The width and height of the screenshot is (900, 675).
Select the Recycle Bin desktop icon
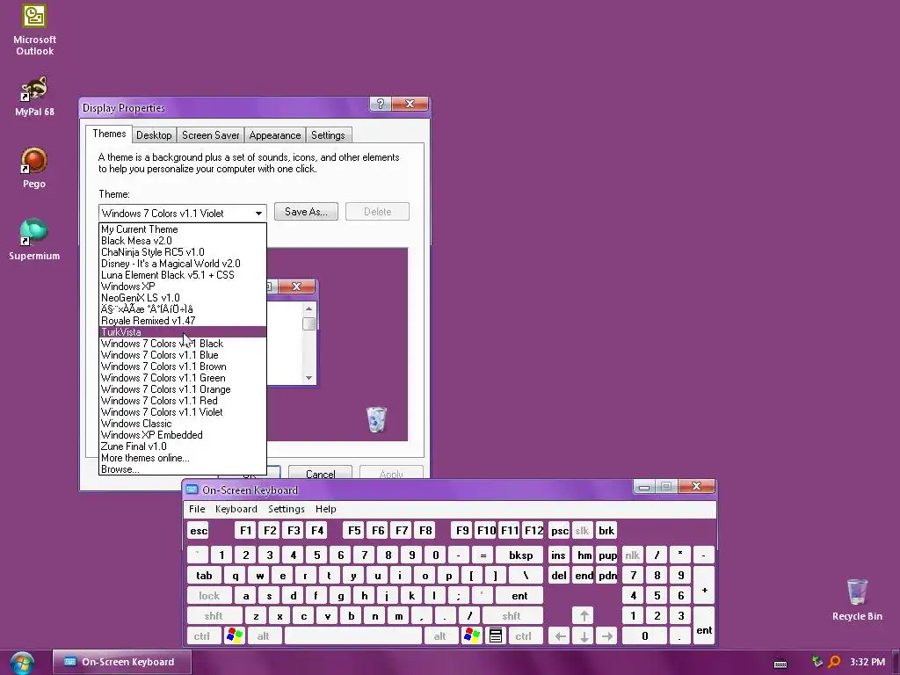click(857, 599)
